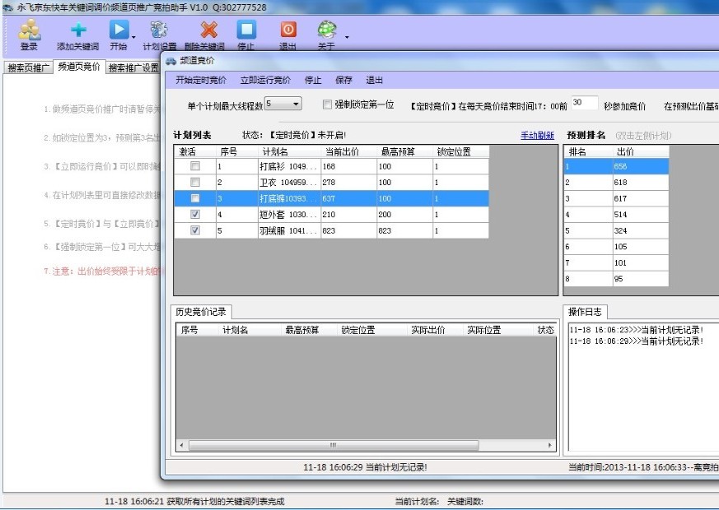Click the app icon in main title bar
Viewport: 719px width, 510px height.
pos(7,7)
